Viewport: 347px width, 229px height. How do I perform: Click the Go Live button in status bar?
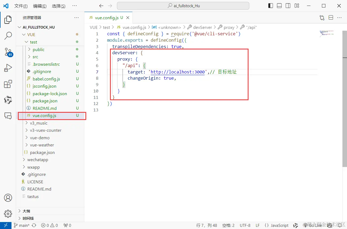(312, 225)
